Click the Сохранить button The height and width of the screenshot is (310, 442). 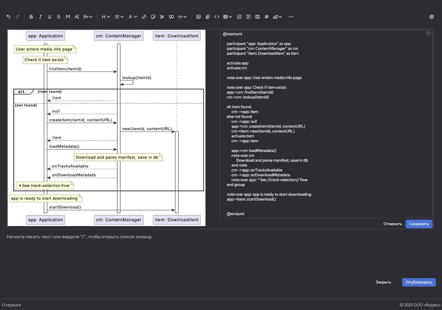419,224
